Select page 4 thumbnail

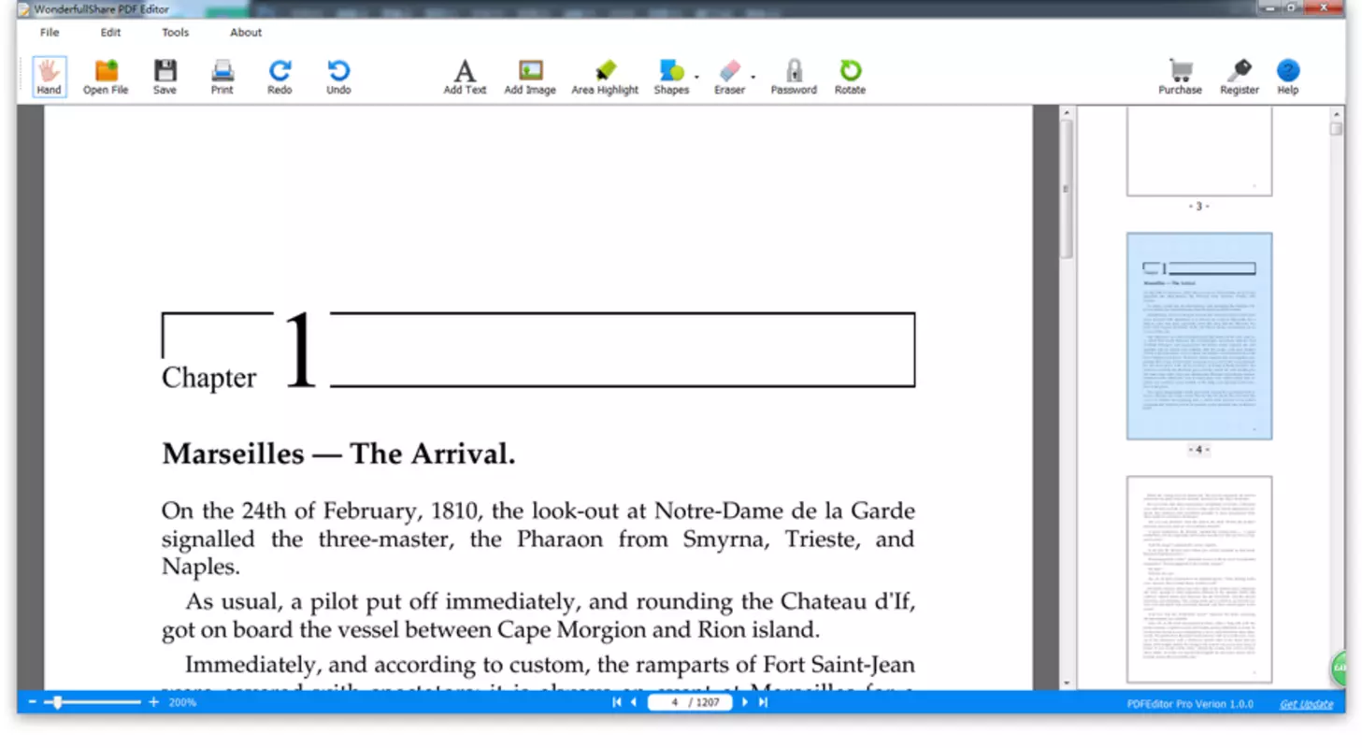1199,336
